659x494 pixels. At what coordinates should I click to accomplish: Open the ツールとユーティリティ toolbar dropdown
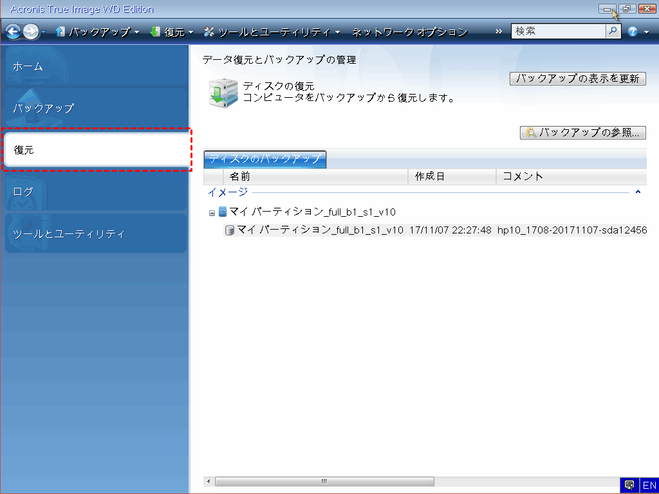click(x=272, y=32)
